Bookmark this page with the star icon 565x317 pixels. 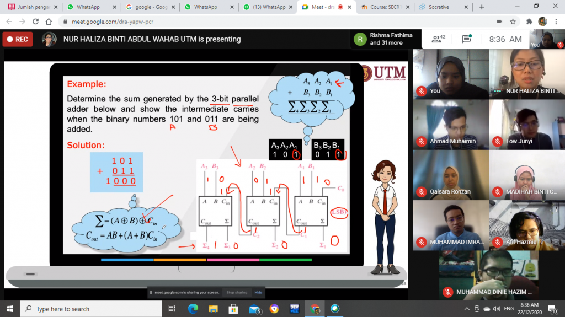point(513,22)
